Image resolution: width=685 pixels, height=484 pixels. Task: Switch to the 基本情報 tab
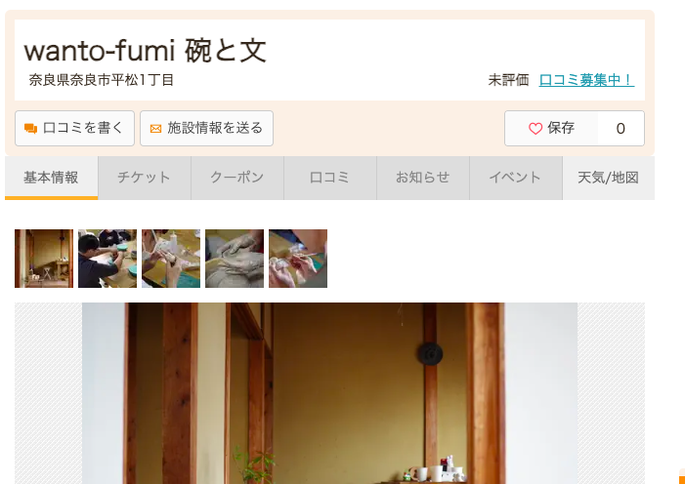[51, 178]
